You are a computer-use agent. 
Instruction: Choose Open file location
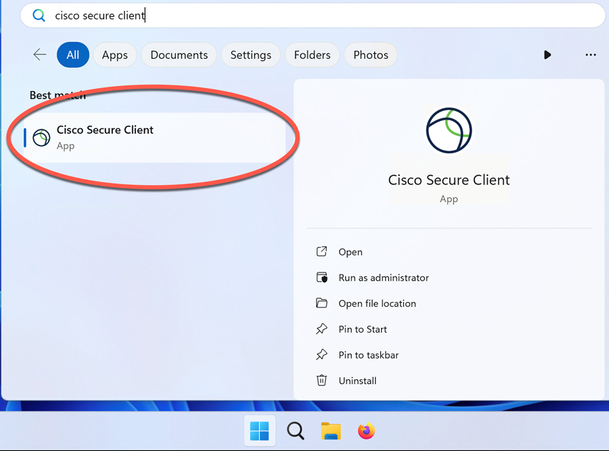point(377,304)
